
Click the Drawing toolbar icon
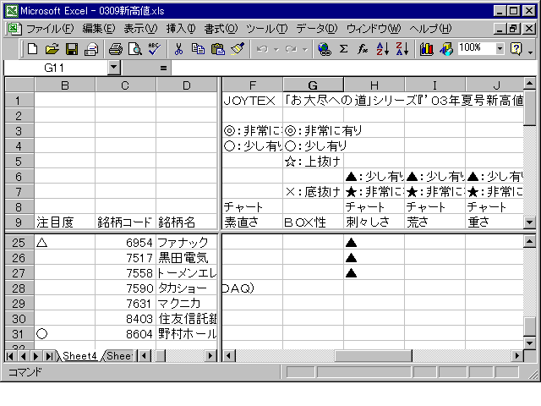click(x=446, y=49)
